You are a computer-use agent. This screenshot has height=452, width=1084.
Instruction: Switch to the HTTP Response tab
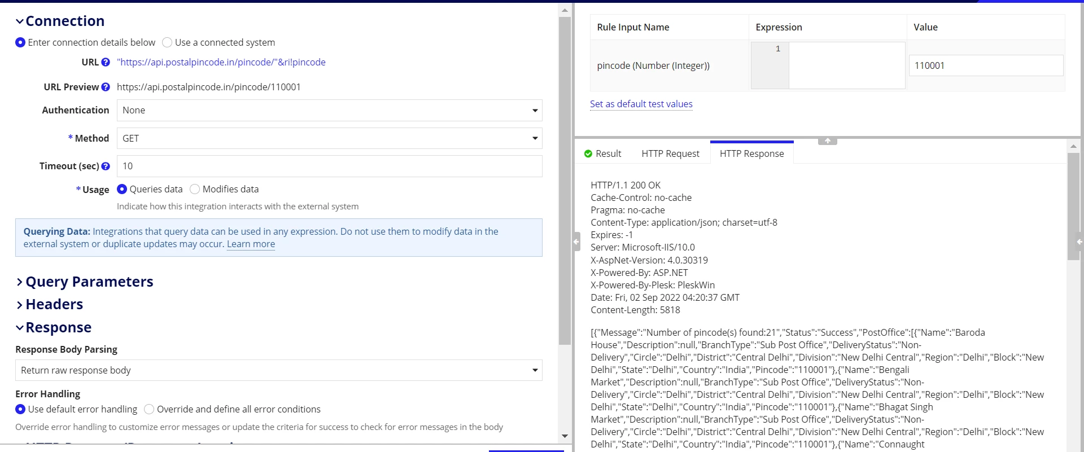[x=752, y=153]
